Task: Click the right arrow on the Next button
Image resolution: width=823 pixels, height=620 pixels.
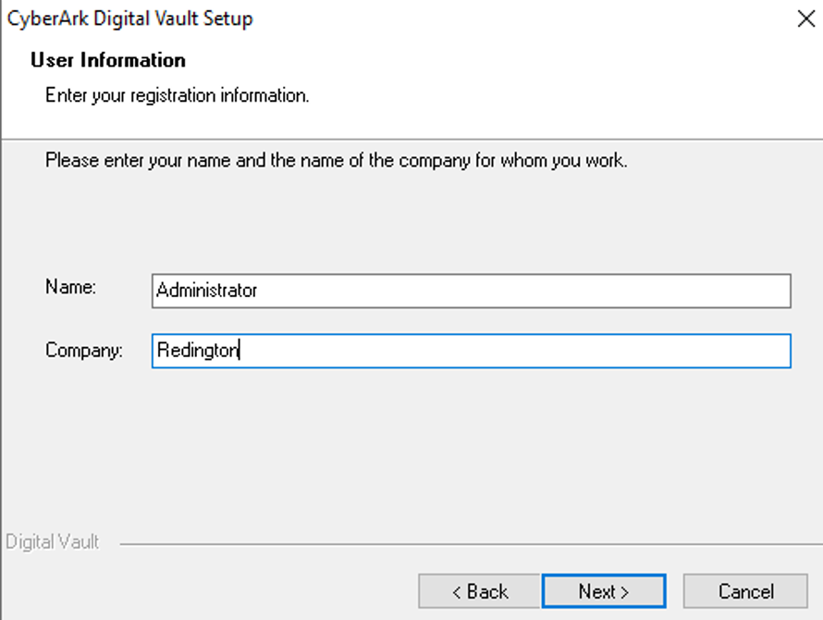Action: point(624,592)
